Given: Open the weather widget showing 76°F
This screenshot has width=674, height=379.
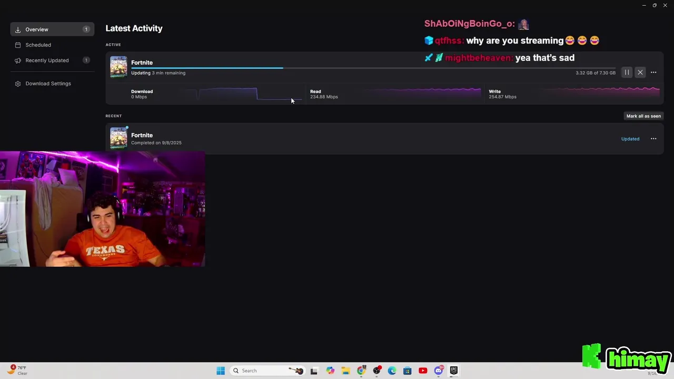Looking at the screenshot, I should click(17, 371).
